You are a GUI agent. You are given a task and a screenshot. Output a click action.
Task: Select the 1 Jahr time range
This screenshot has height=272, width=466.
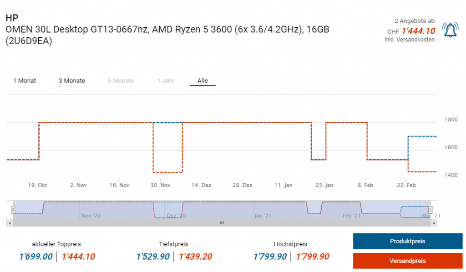[x=166, y=81]
